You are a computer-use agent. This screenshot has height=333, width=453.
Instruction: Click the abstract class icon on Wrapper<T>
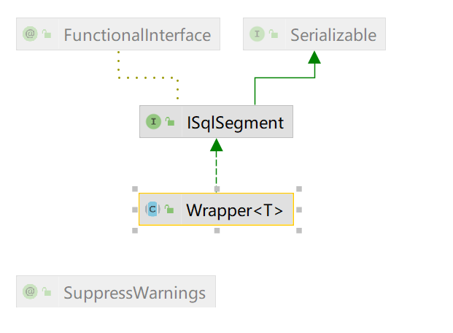click(x=152, y=210)
